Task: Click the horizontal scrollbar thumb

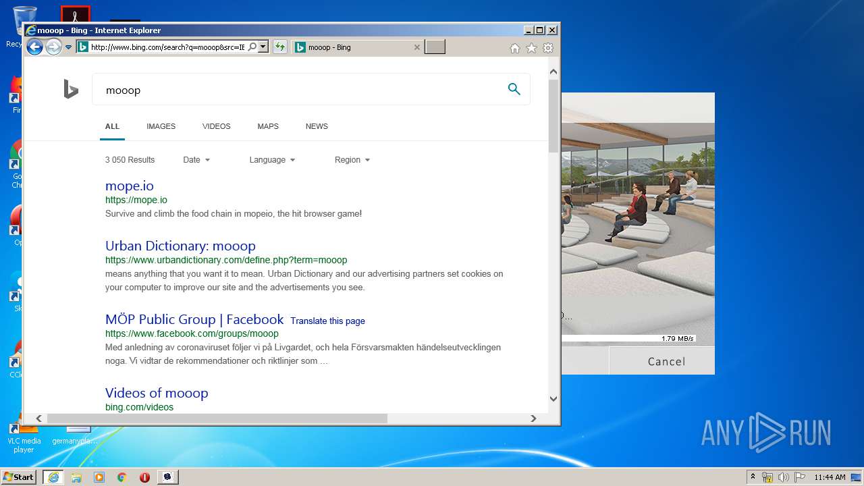Action: coord(217,418)
